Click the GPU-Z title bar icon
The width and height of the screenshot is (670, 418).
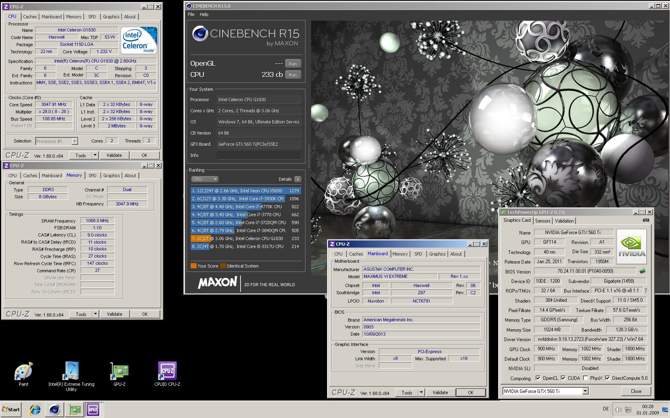click(503, 212)
